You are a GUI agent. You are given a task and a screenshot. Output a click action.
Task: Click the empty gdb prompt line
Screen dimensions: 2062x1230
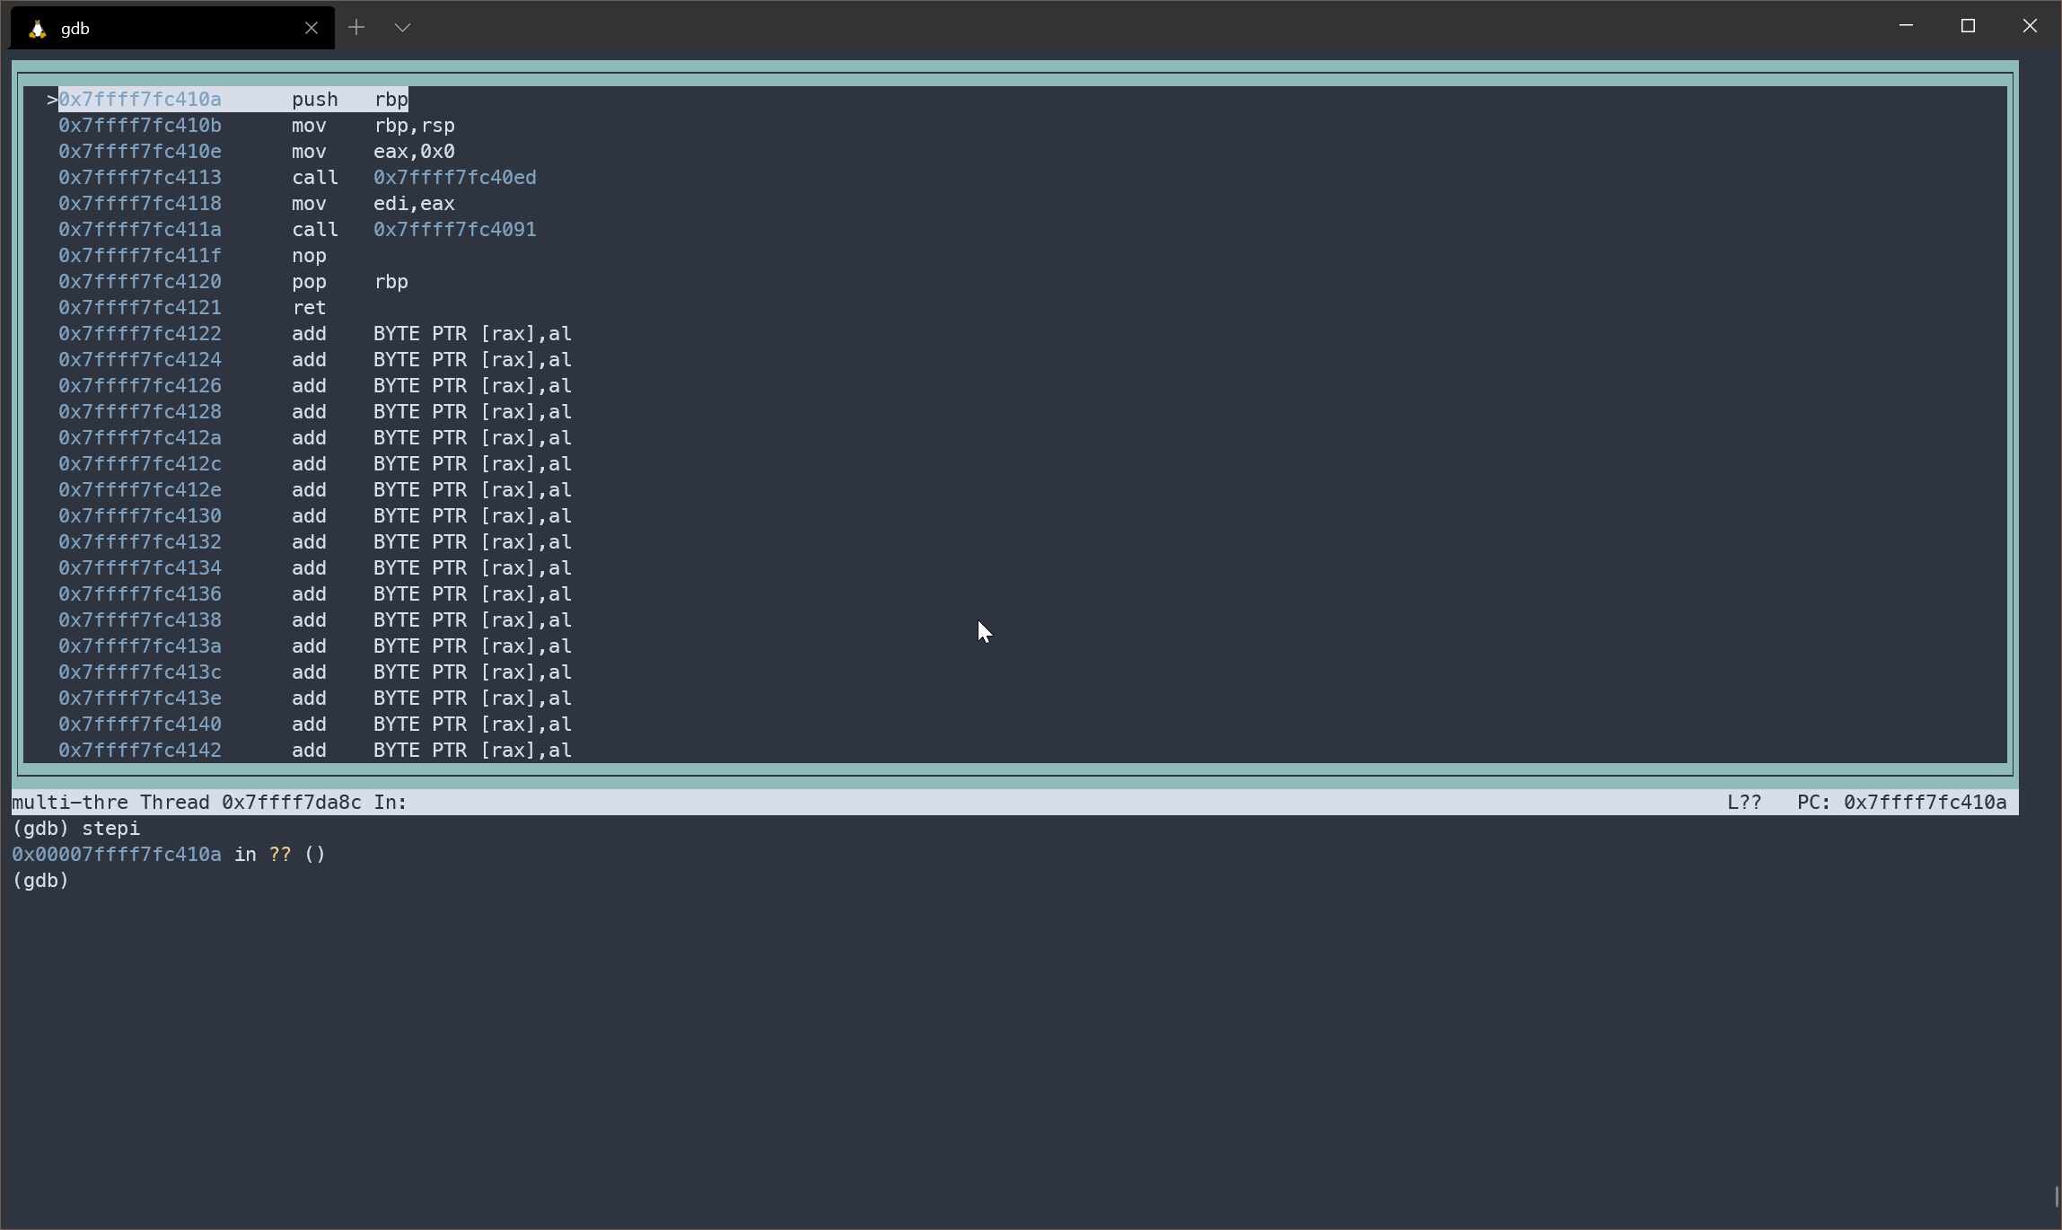tap(41, 881)
